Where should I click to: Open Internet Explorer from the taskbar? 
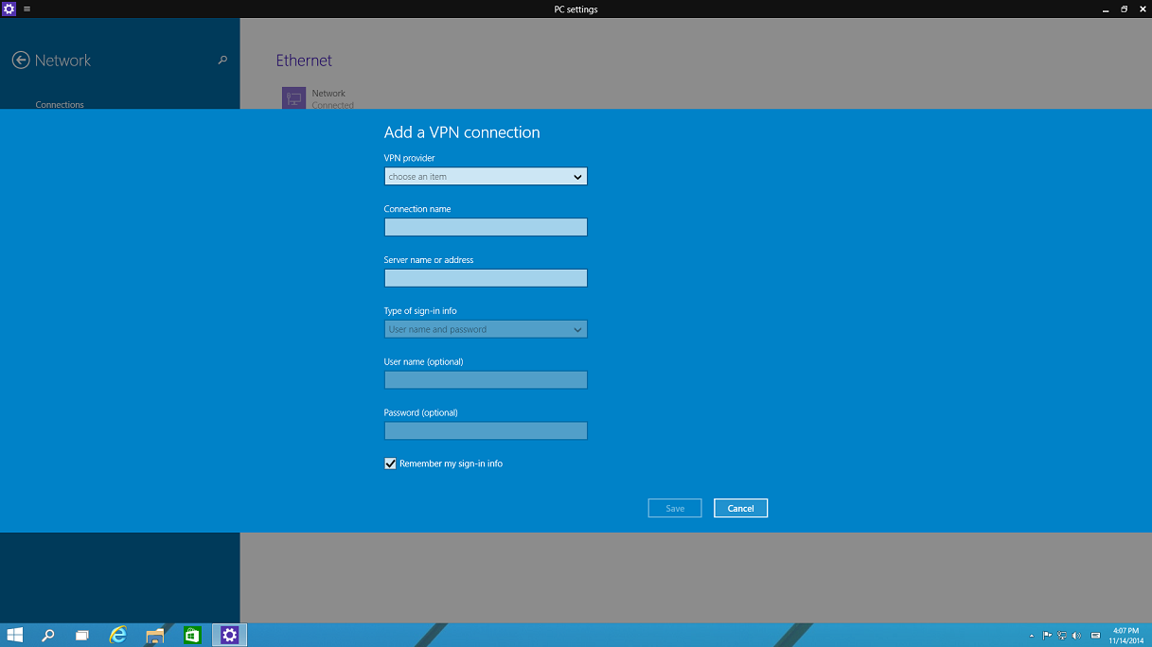(x=117, y=636)
